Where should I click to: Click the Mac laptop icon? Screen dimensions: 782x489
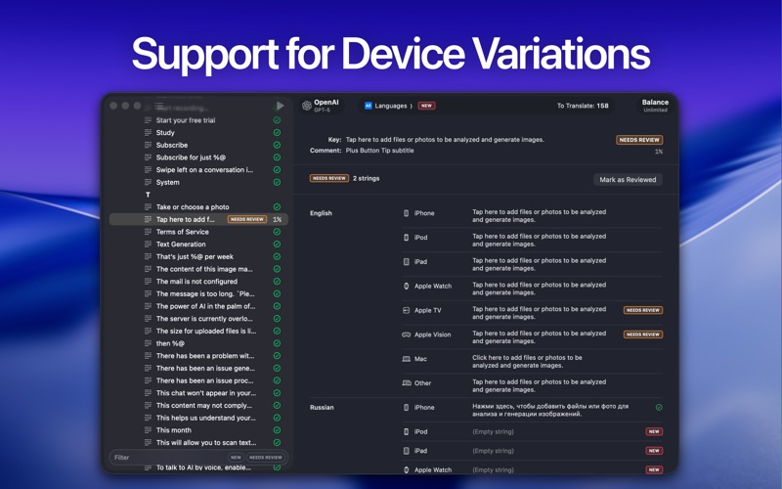point(406,359)
